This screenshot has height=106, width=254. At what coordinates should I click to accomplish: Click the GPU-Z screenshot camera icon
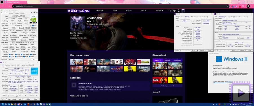coord(32,13)
